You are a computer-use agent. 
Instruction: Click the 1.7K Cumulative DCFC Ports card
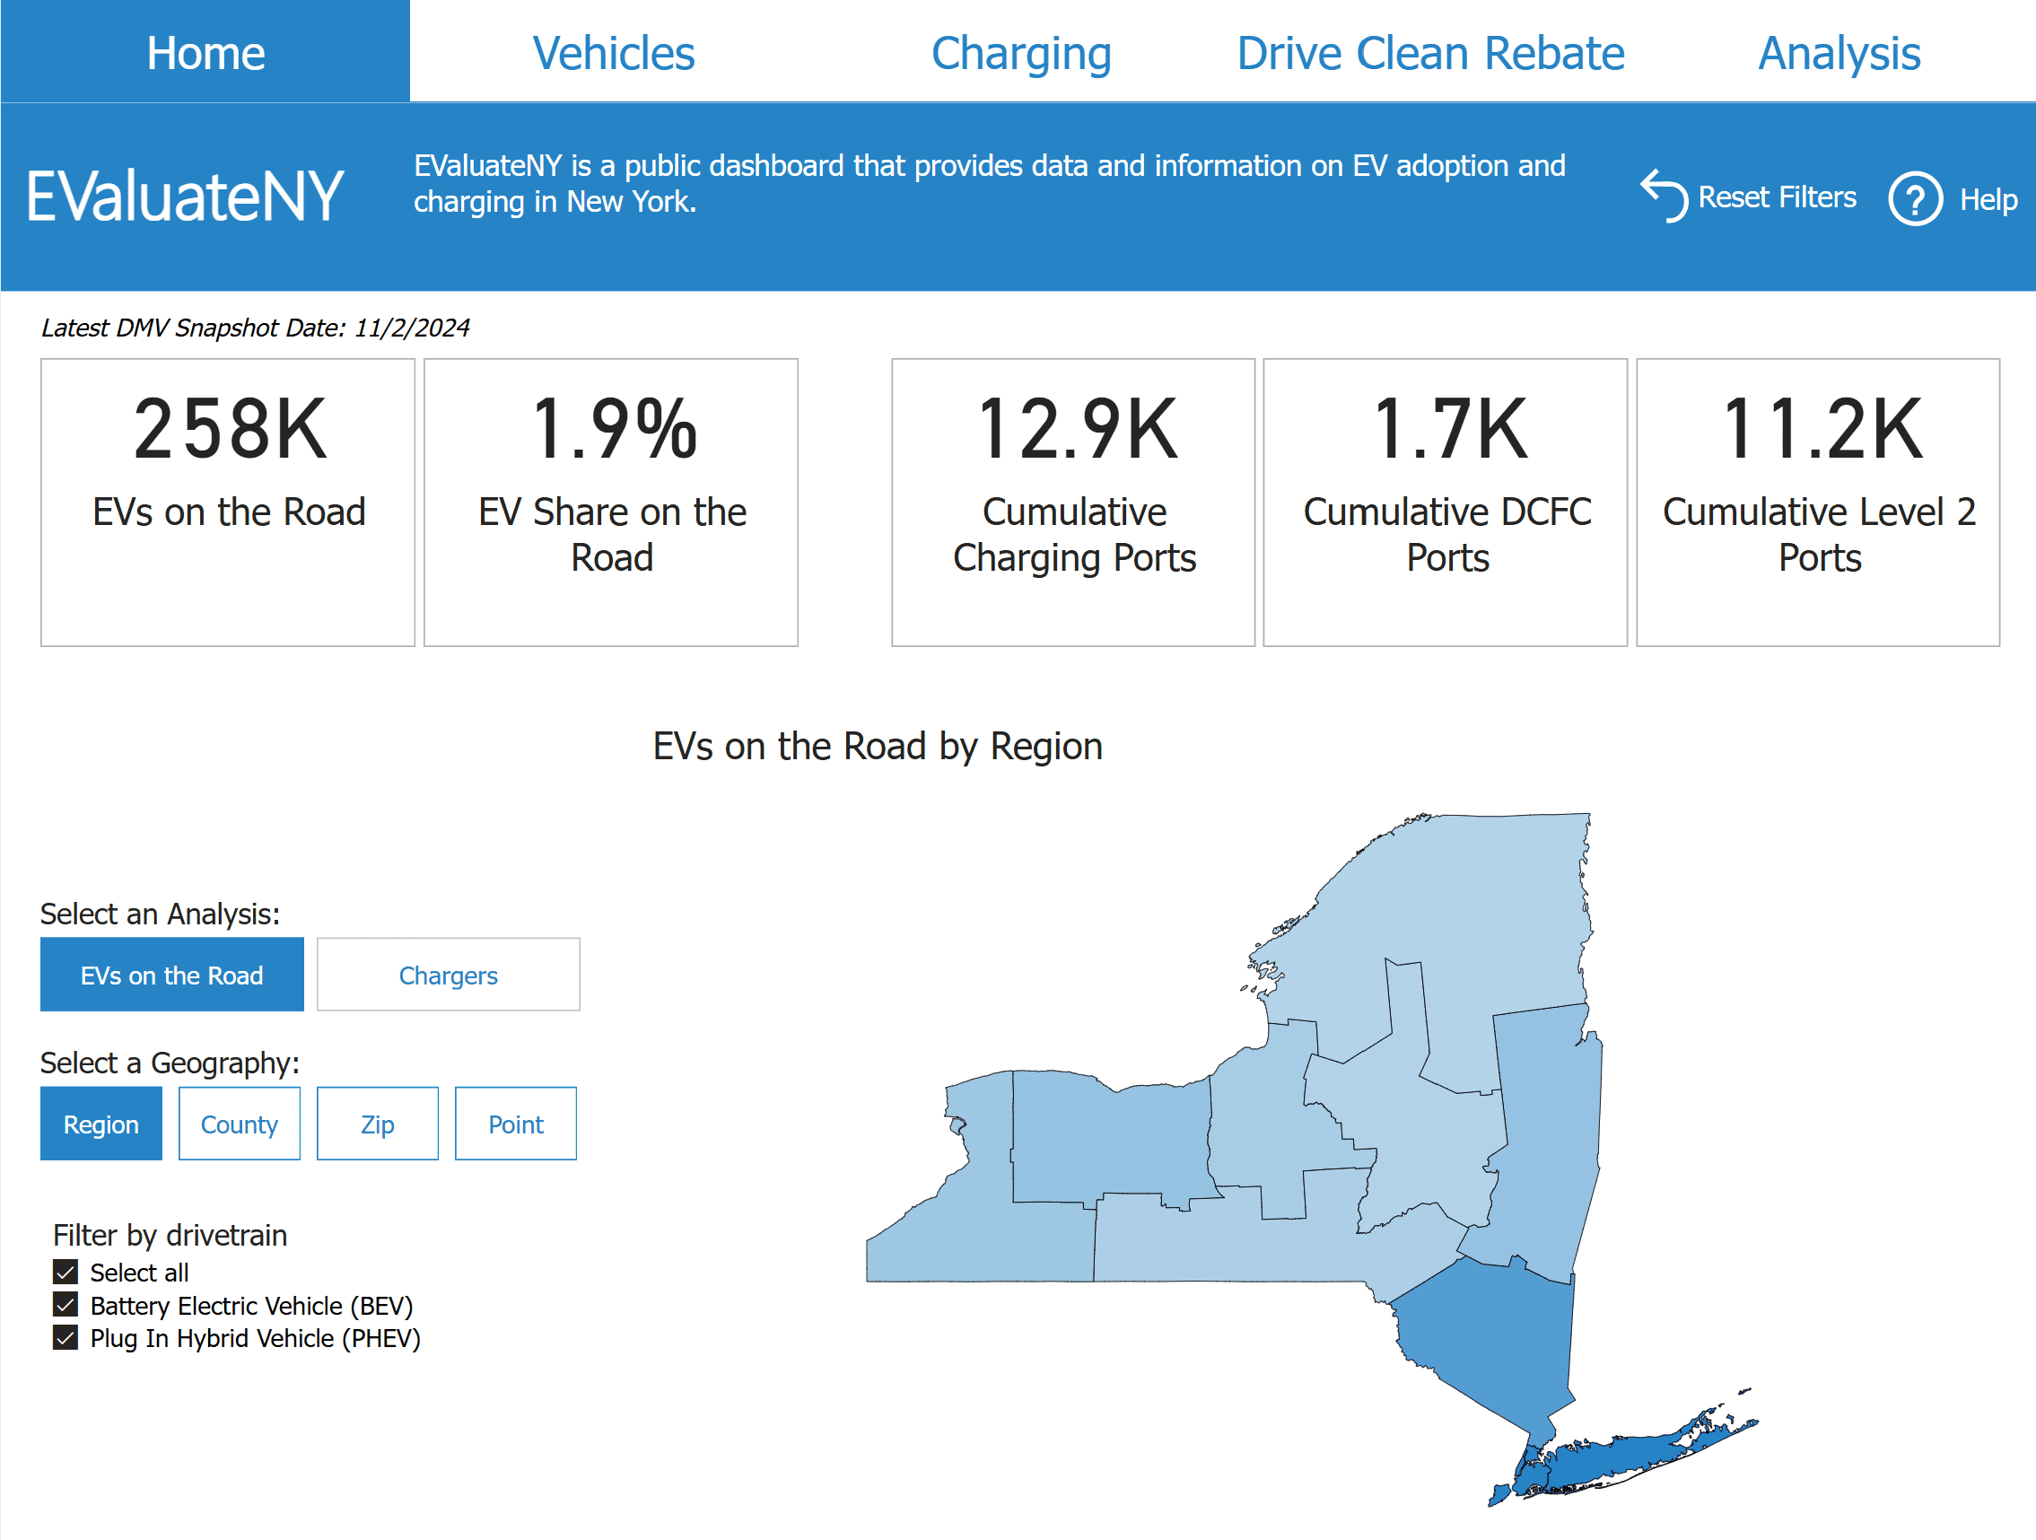coord(1445,503)
